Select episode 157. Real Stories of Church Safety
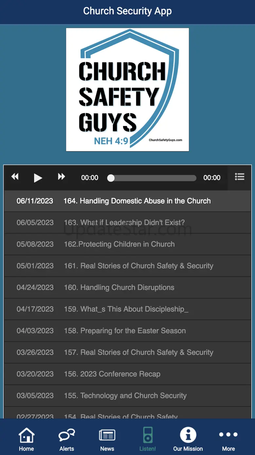 click(x=127, y=352)
